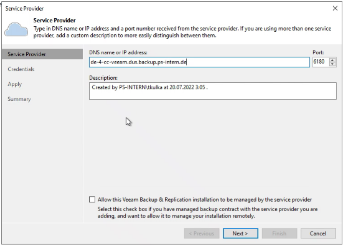Cancel the Service Provider wizard
Image resolution: width=343 pixels, height=246 pixels.
click(x=318, y=234)
